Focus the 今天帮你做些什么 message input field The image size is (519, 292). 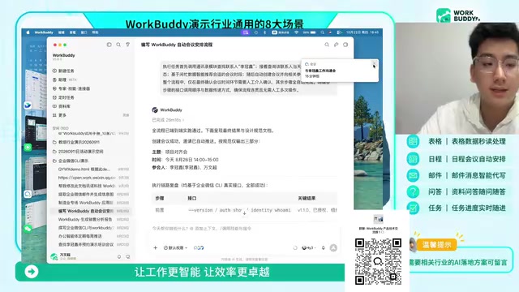point(244,229)
